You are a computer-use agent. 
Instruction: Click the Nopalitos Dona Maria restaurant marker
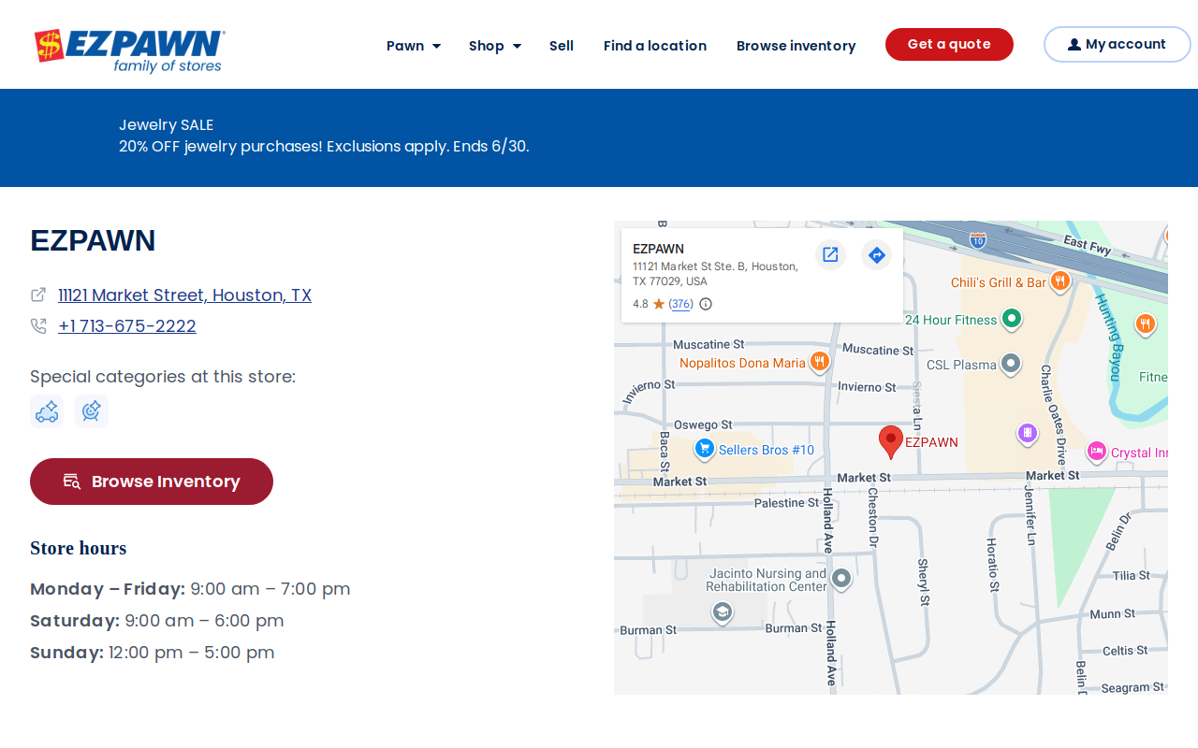(x=820, y=362)
